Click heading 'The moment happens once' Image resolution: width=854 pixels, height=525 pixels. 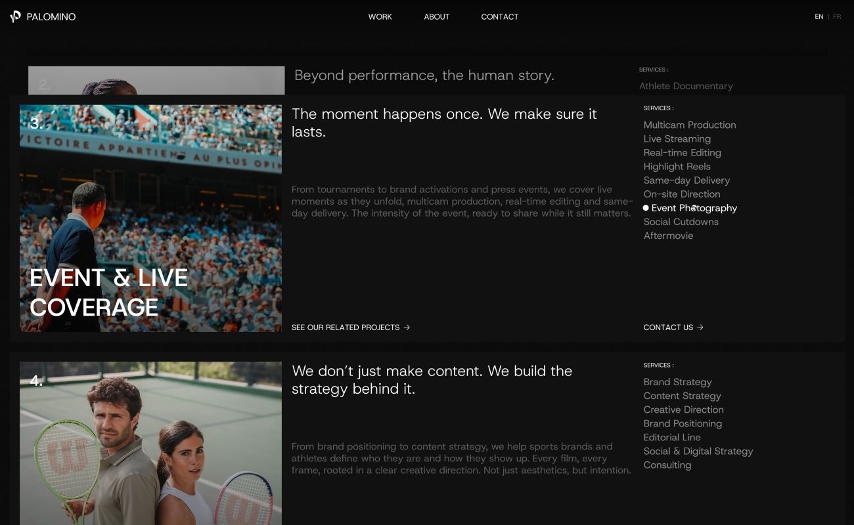444,123
